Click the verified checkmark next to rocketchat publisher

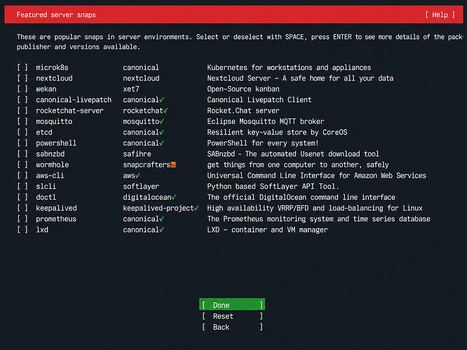165,111
